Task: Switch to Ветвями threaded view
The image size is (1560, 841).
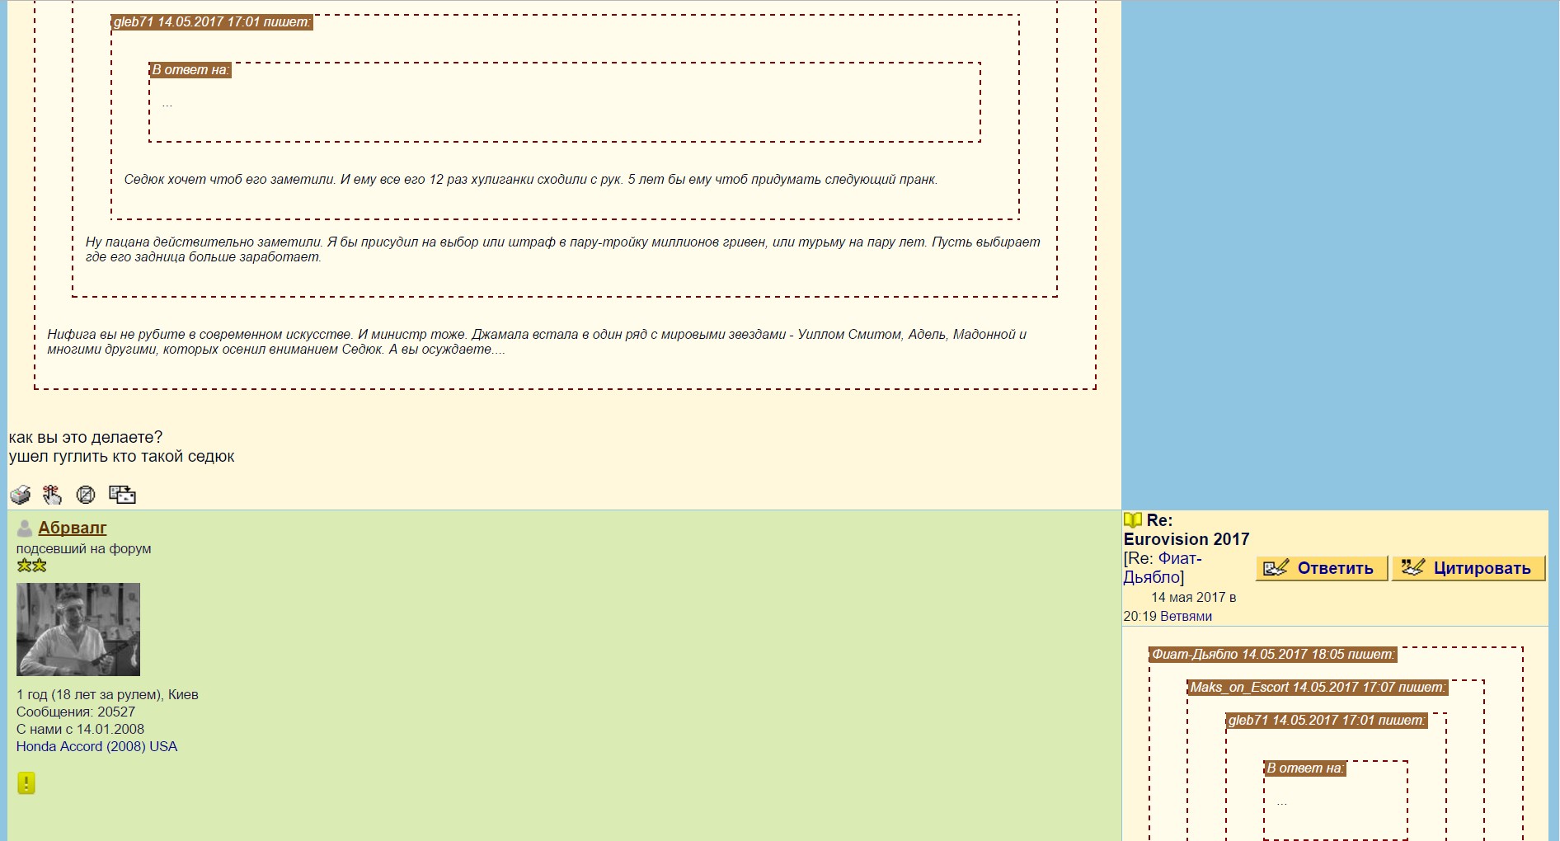Action: click(1186, 616)
